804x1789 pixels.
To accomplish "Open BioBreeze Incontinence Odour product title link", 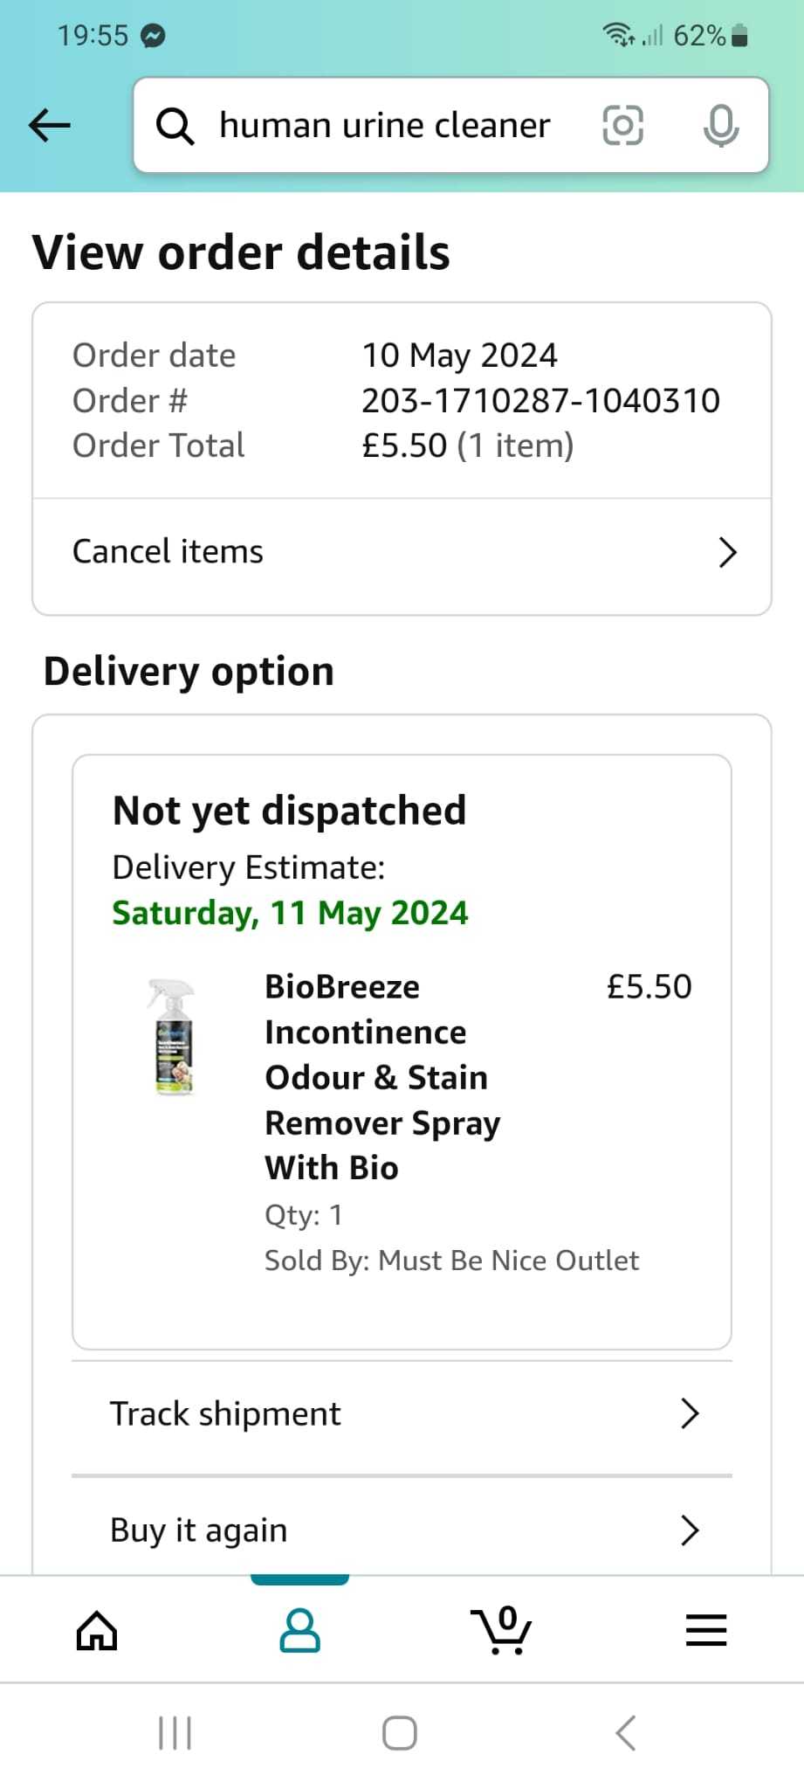I will pyautogui.click(x=382, y=1077).
